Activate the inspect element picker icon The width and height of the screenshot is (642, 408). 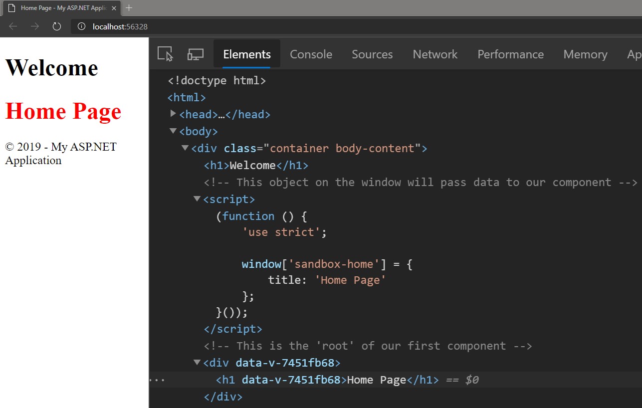(x=165, y=54)
